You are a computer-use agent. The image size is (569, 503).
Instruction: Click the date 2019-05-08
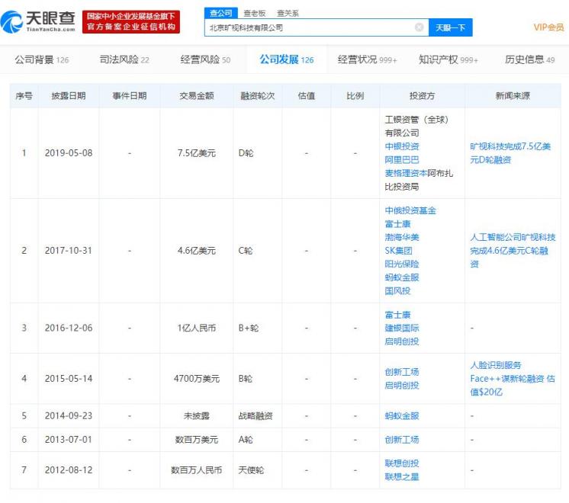69,153
